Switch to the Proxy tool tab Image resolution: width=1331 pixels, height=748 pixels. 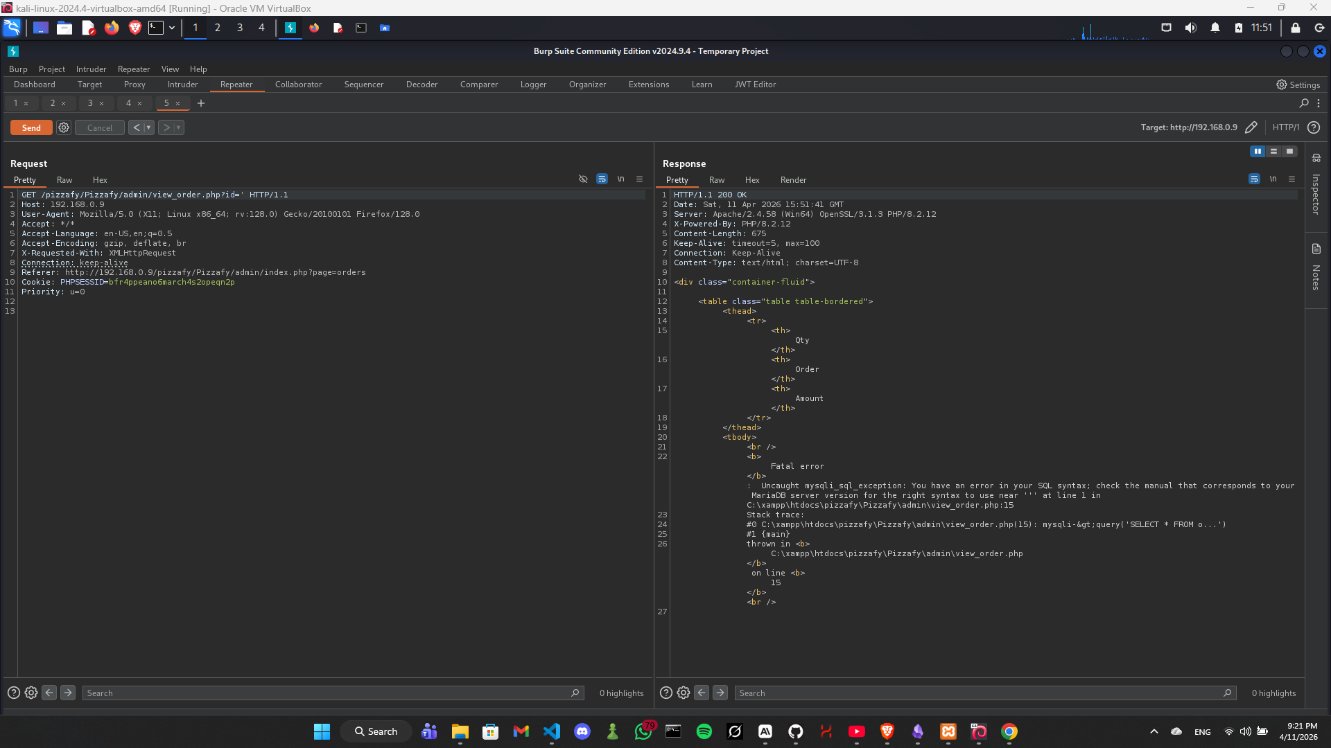134,84
